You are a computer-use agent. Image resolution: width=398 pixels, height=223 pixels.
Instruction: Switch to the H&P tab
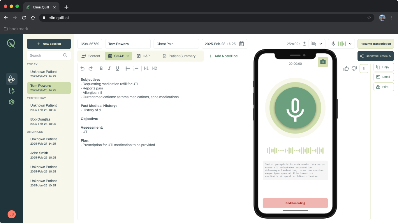[x=143, y=56]
